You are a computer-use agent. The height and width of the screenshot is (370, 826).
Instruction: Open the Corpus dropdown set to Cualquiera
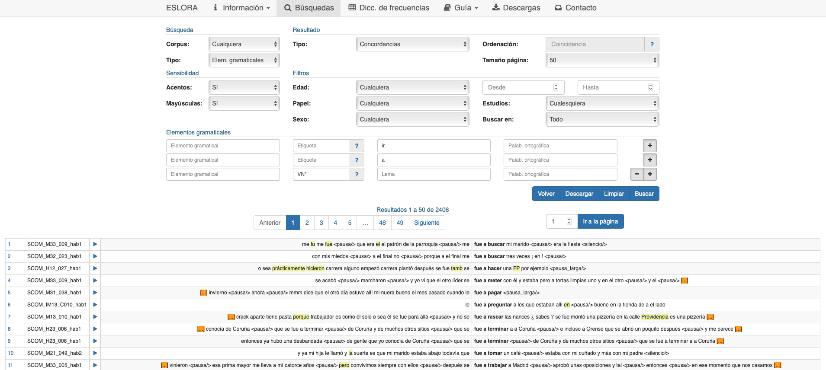coord(244,44)
